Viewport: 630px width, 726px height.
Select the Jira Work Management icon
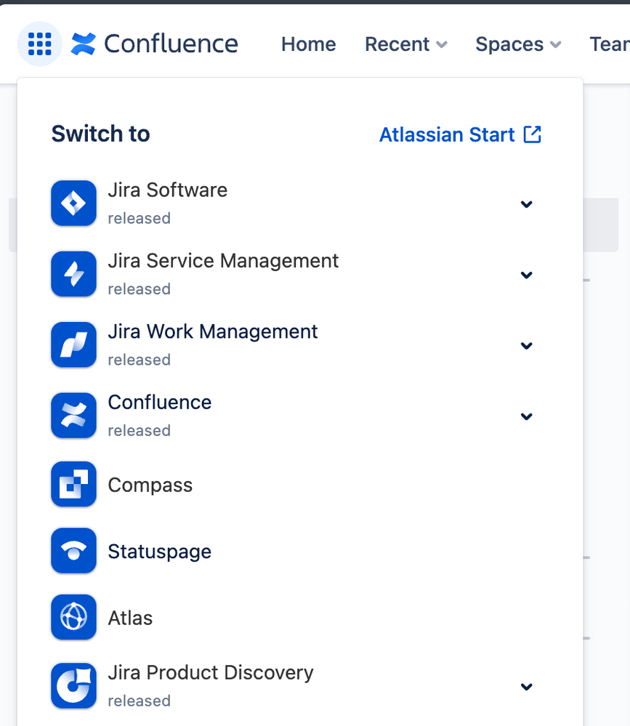[73, 345]
